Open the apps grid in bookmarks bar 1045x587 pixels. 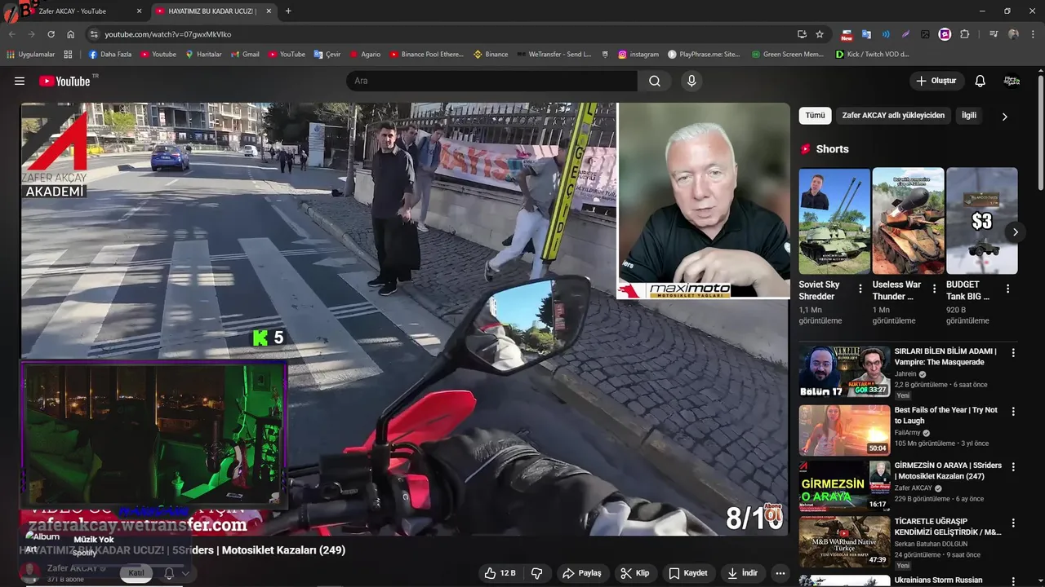point(68,55)
